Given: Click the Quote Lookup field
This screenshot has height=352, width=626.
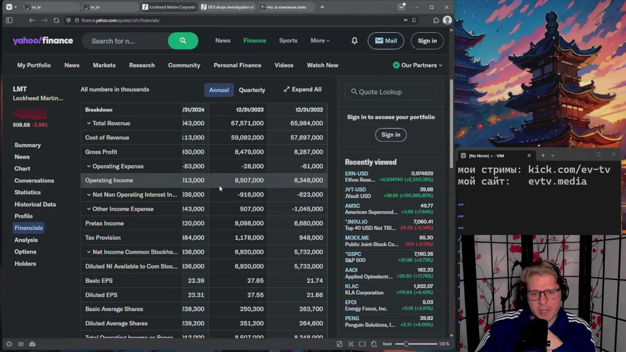Looking at the screenshot, I should pos(391,92).
